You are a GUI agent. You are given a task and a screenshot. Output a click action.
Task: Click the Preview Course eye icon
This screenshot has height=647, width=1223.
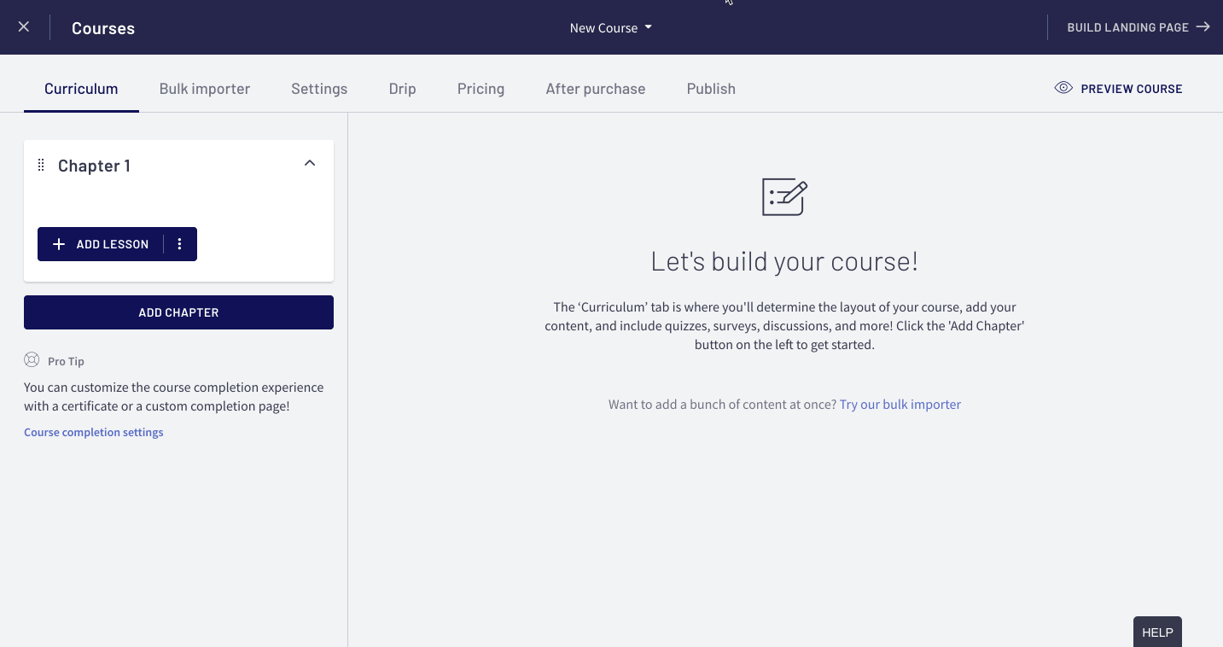coord(1063,88)
